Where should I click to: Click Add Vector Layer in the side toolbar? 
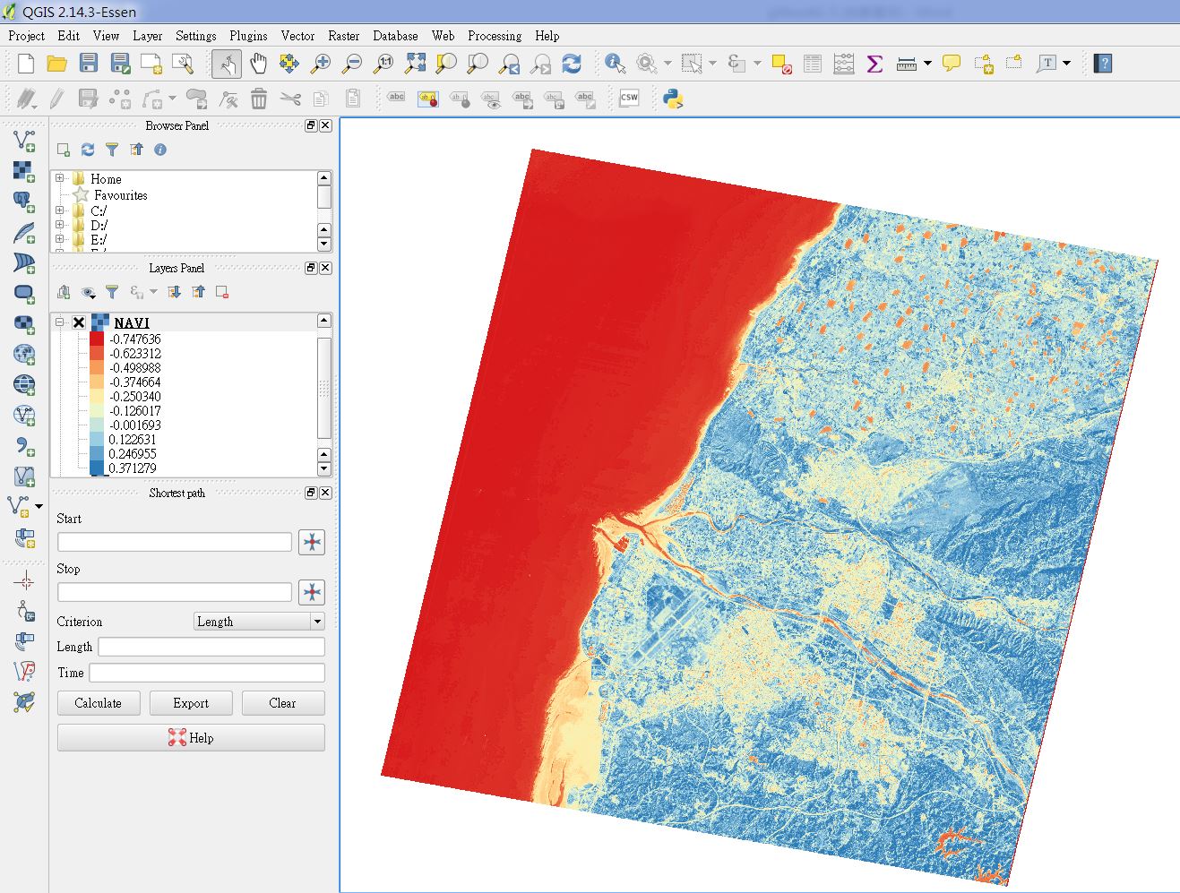tap(24, 141)
